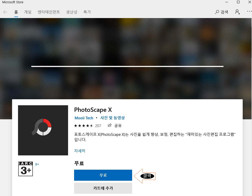Open the 사진 및 동영상 category link
The height and width of the screenshot is (196, 252).
(113, 118)
